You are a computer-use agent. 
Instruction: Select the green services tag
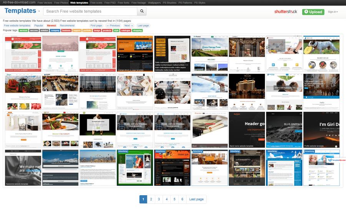click(x=23, y=31)
